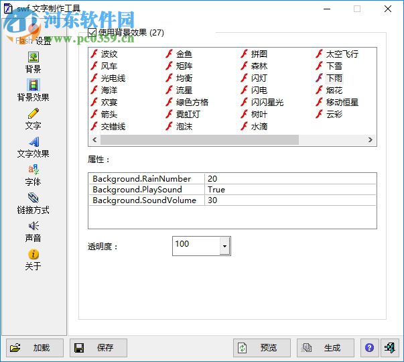Select the 树叶 background effect
The width and height of the screenshot is (404, 362).
[x=255, y=115]
